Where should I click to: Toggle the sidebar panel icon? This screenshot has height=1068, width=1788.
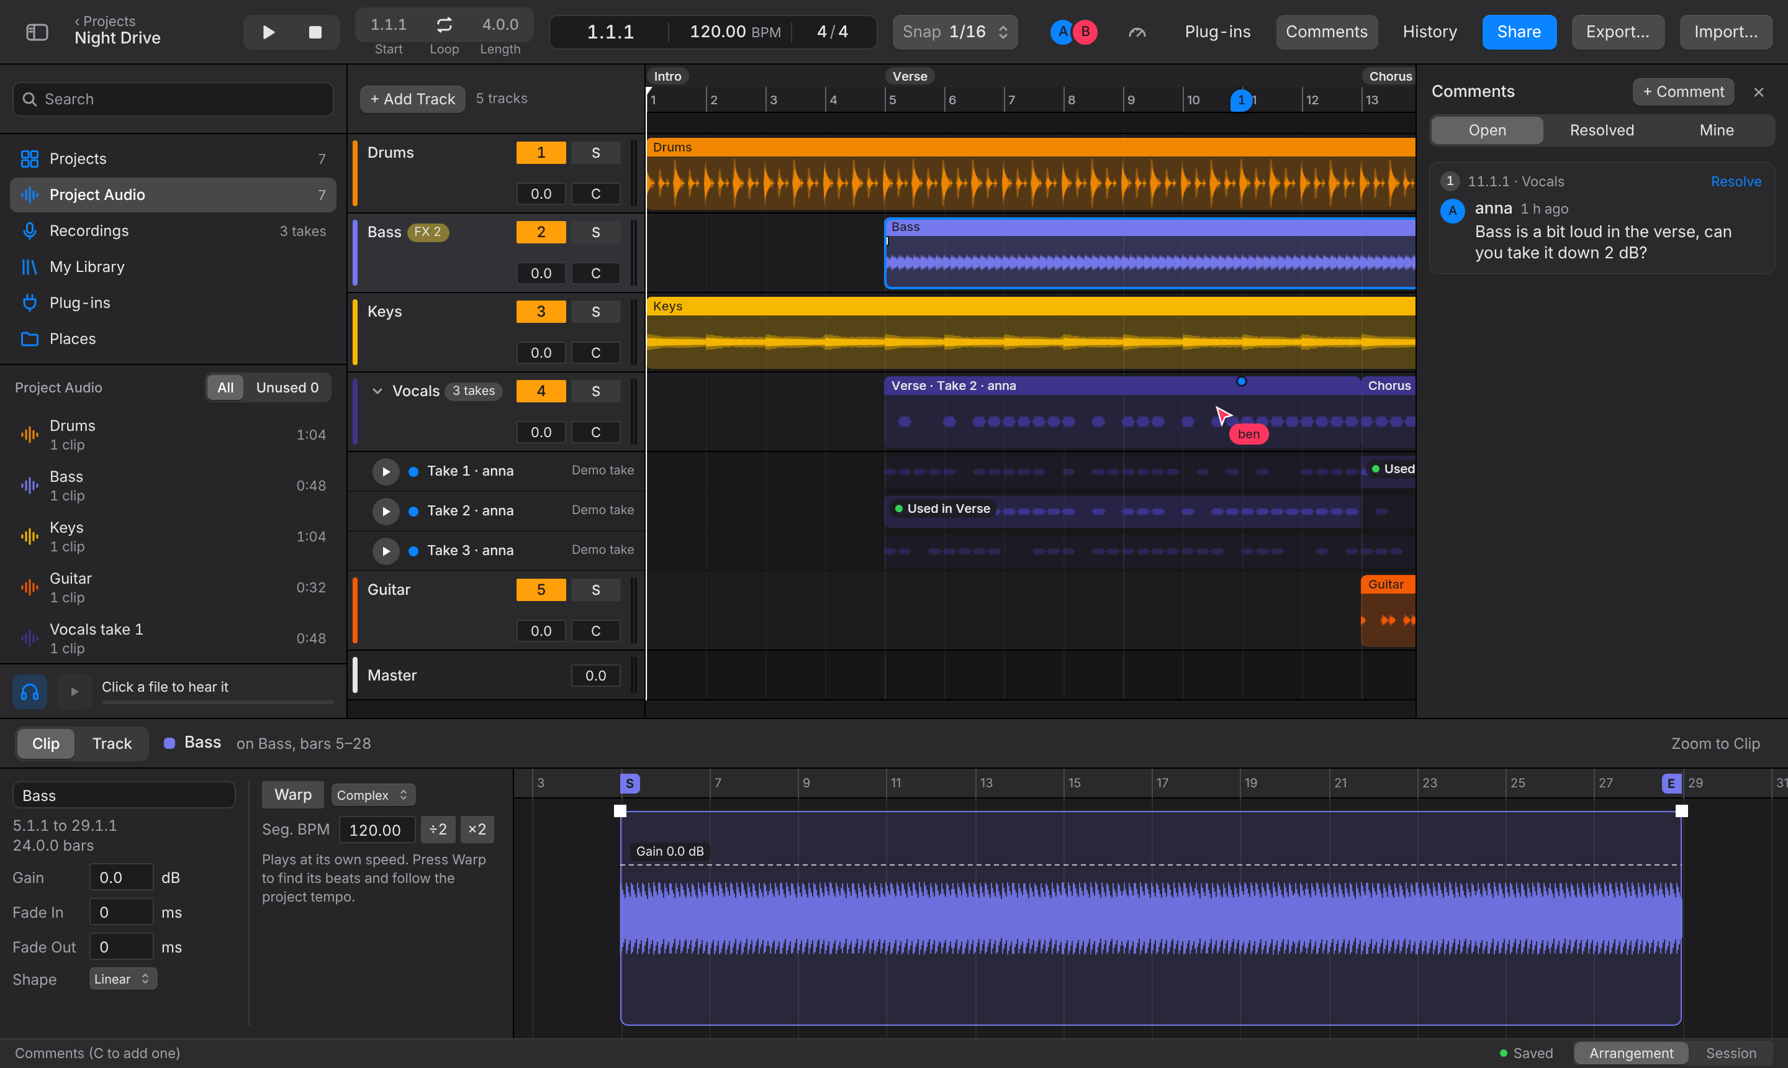[37, 32]
